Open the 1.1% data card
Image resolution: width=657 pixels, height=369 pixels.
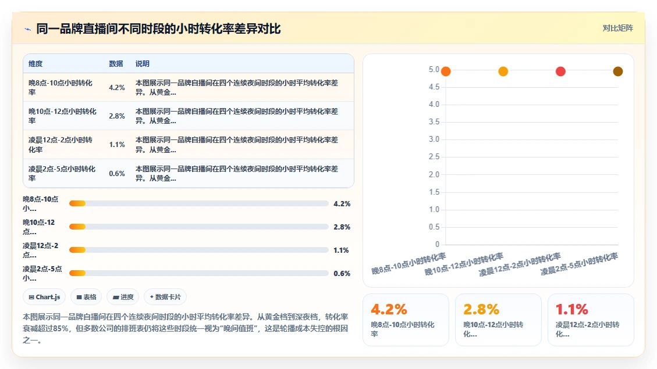pos(591,320)
